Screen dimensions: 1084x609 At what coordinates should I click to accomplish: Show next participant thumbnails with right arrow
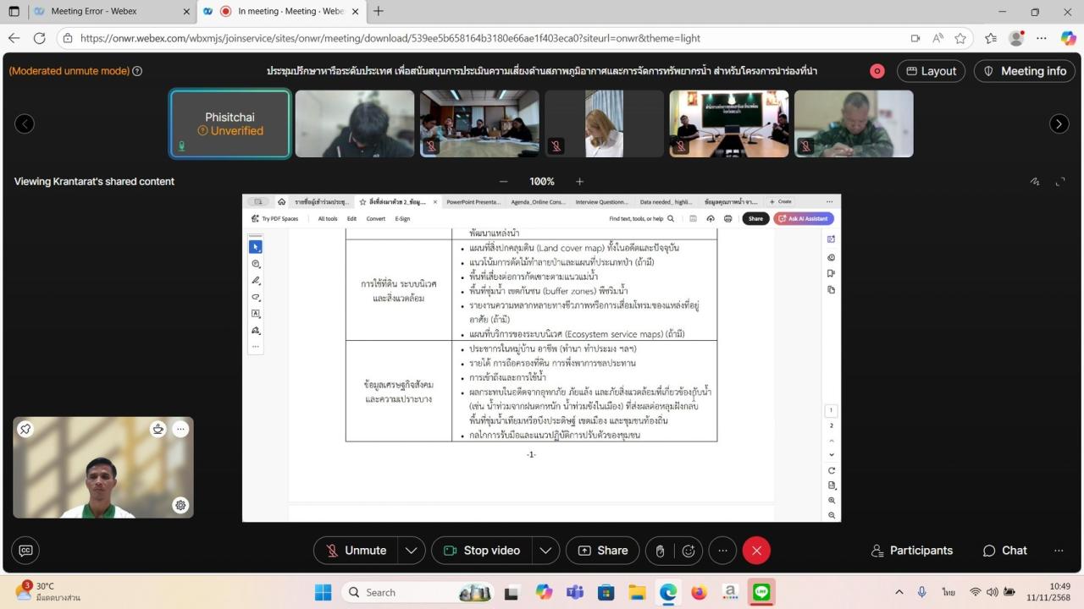pyautogui.click(x=1059, y=123)
